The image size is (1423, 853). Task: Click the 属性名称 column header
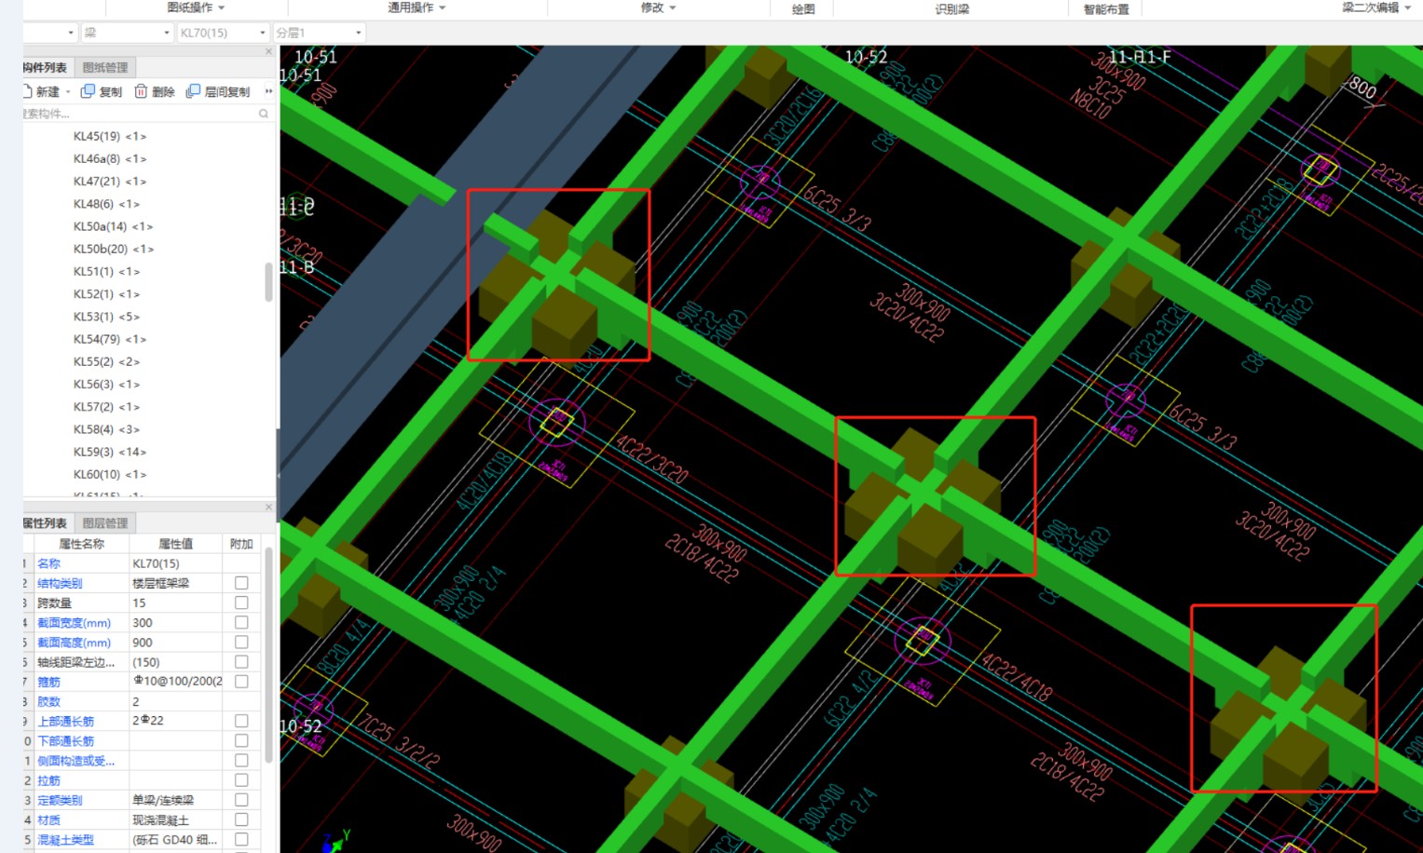tap(81, 544)
